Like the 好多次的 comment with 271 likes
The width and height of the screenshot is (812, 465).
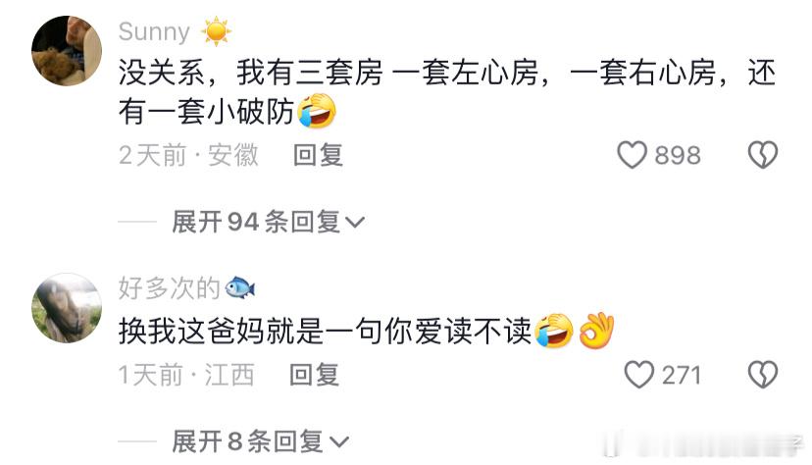[x=639, y=375]
